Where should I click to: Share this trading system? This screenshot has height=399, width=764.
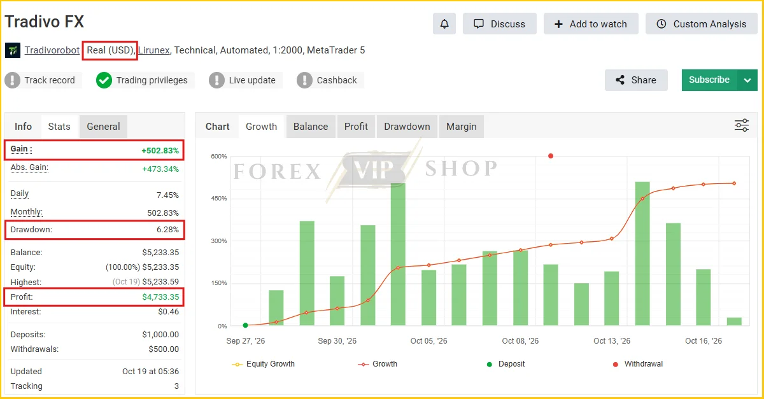tap(636, 80)
